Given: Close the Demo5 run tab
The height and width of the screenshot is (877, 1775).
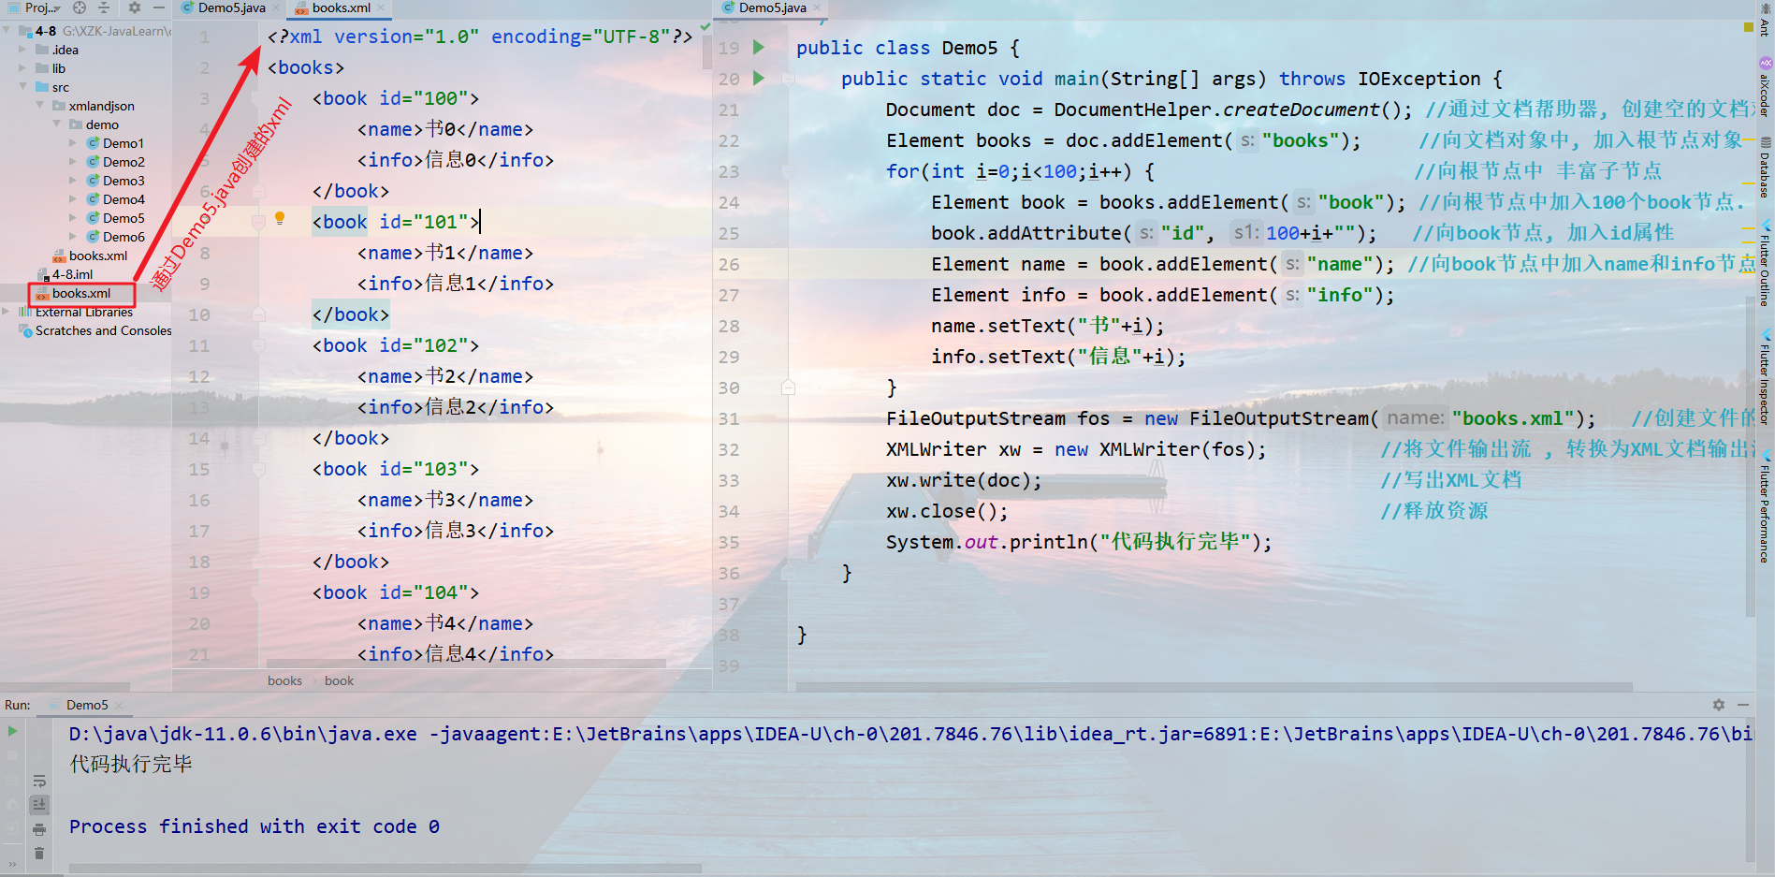Looking at the screenshot, I should coord(120,706).
